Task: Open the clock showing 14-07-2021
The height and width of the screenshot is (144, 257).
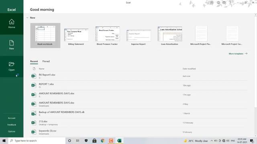Action: 242,141
